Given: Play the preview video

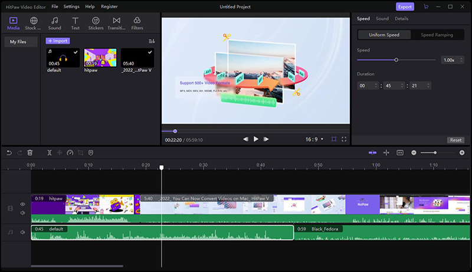Looking at the screenshot, I should pos(256,139).
